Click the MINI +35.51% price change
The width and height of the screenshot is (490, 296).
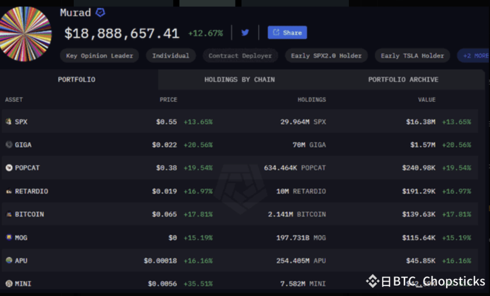pyautogui.click(x=198, y=284)
